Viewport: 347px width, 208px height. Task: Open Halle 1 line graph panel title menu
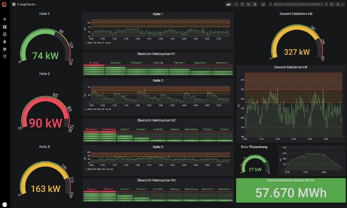[x=158, y=14]
